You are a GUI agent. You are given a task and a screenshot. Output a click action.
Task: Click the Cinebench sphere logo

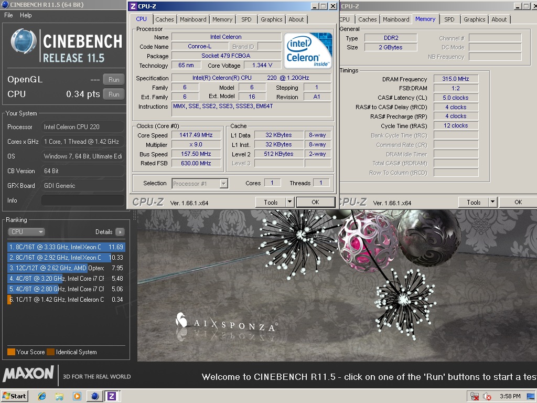pos(24,41)
